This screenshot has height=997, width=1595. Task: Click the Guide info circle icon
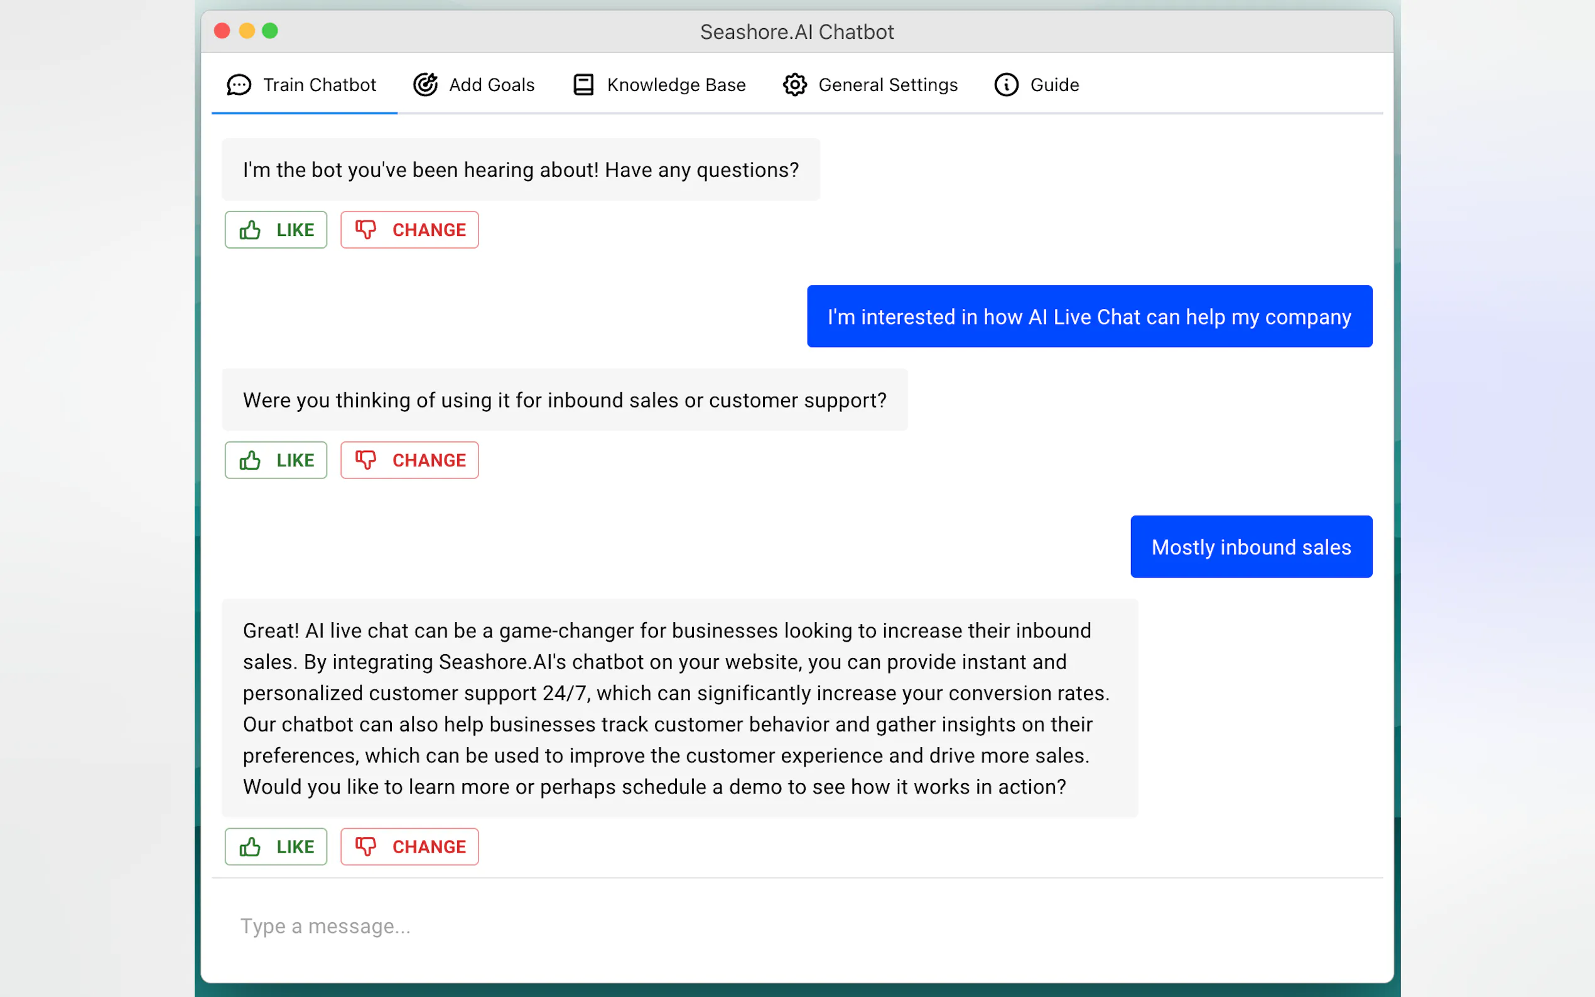tap(1006, 85)
